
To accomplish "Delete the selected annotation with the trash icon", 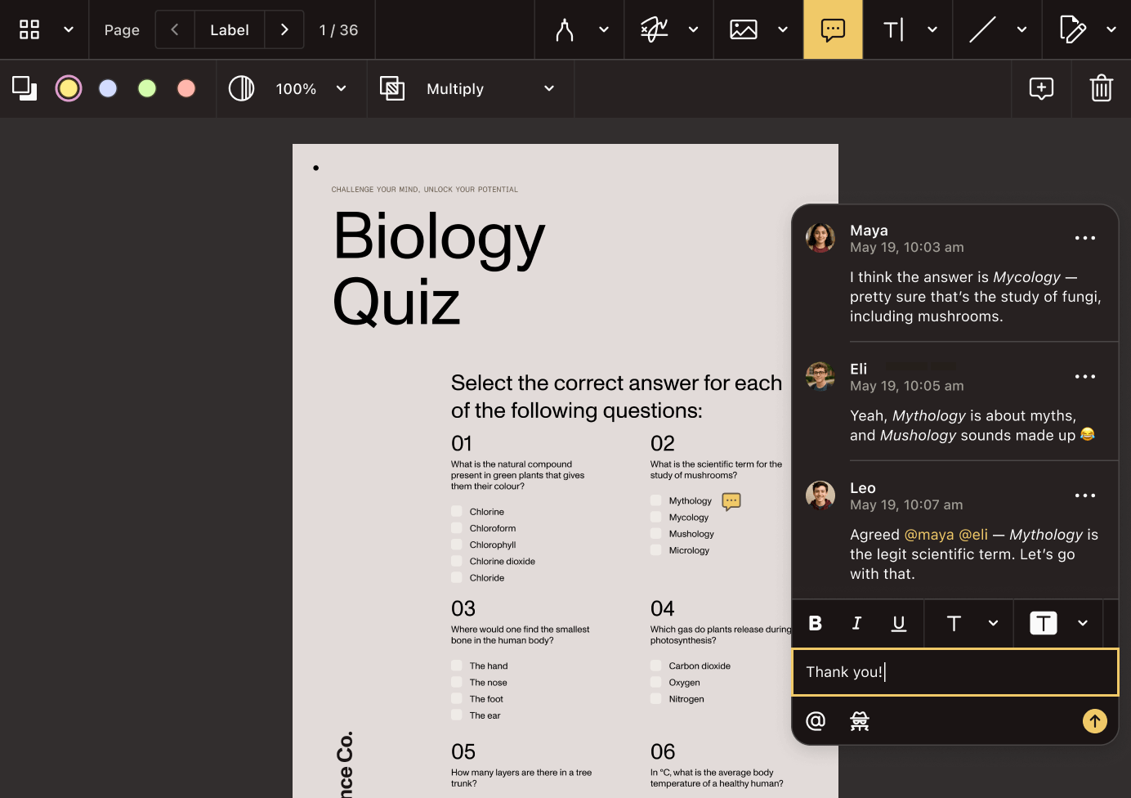I will point(1101,88).
